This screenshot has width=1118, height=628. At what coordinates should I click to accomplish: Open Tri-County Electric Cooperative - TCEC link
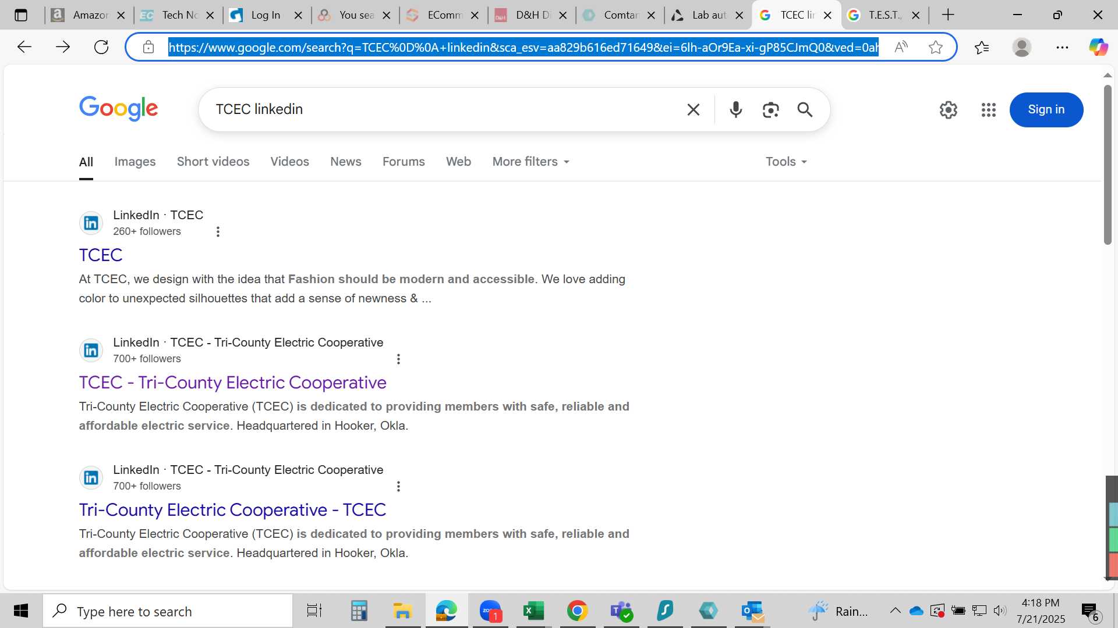[232, 509]
